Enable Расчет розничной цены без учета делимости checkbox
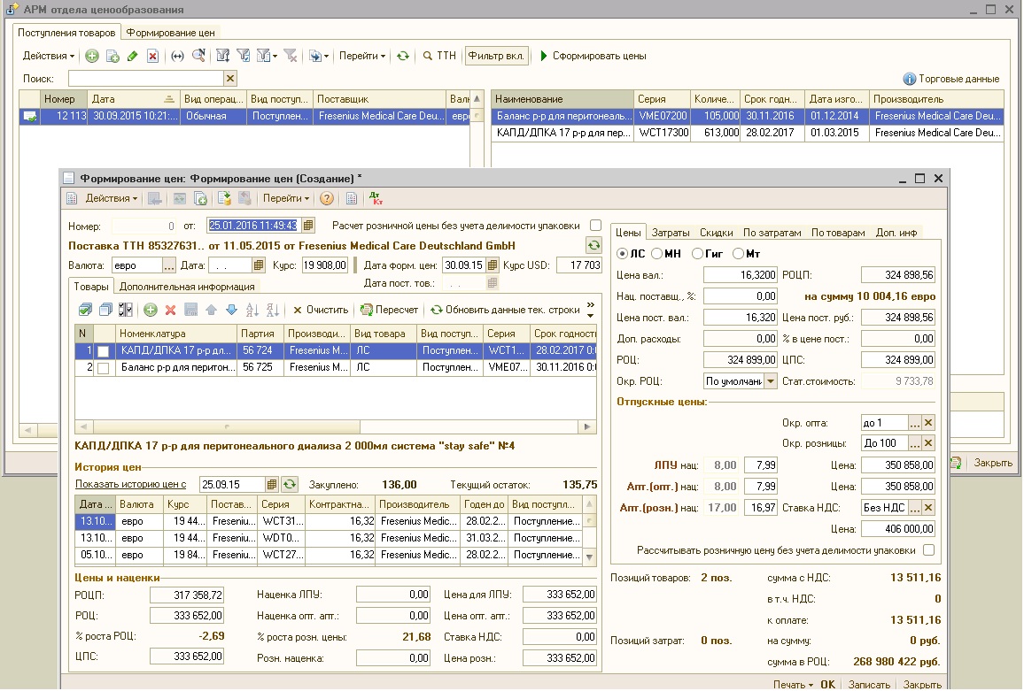This screenshot has height=691, width=1024. (x=595, y=226)
